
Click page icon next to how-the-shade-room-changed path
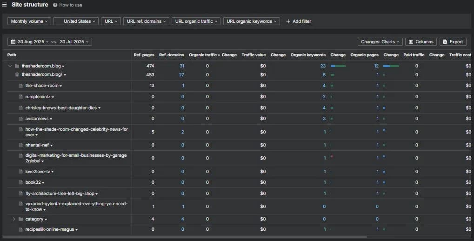click(20, 129)
